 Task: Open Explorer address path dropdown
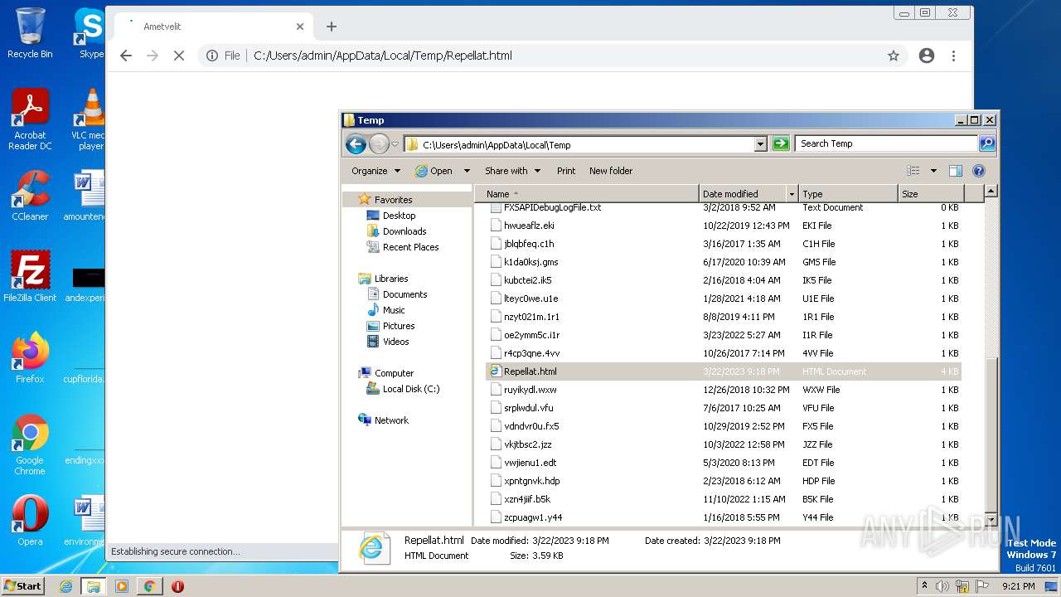point(760,144)
